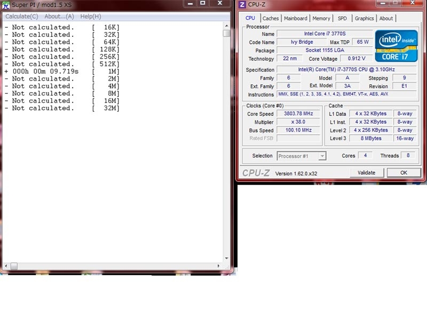Click the Ext. Model value '3A'
Viewport: 427px width, 320px height.
click(347, 86)
